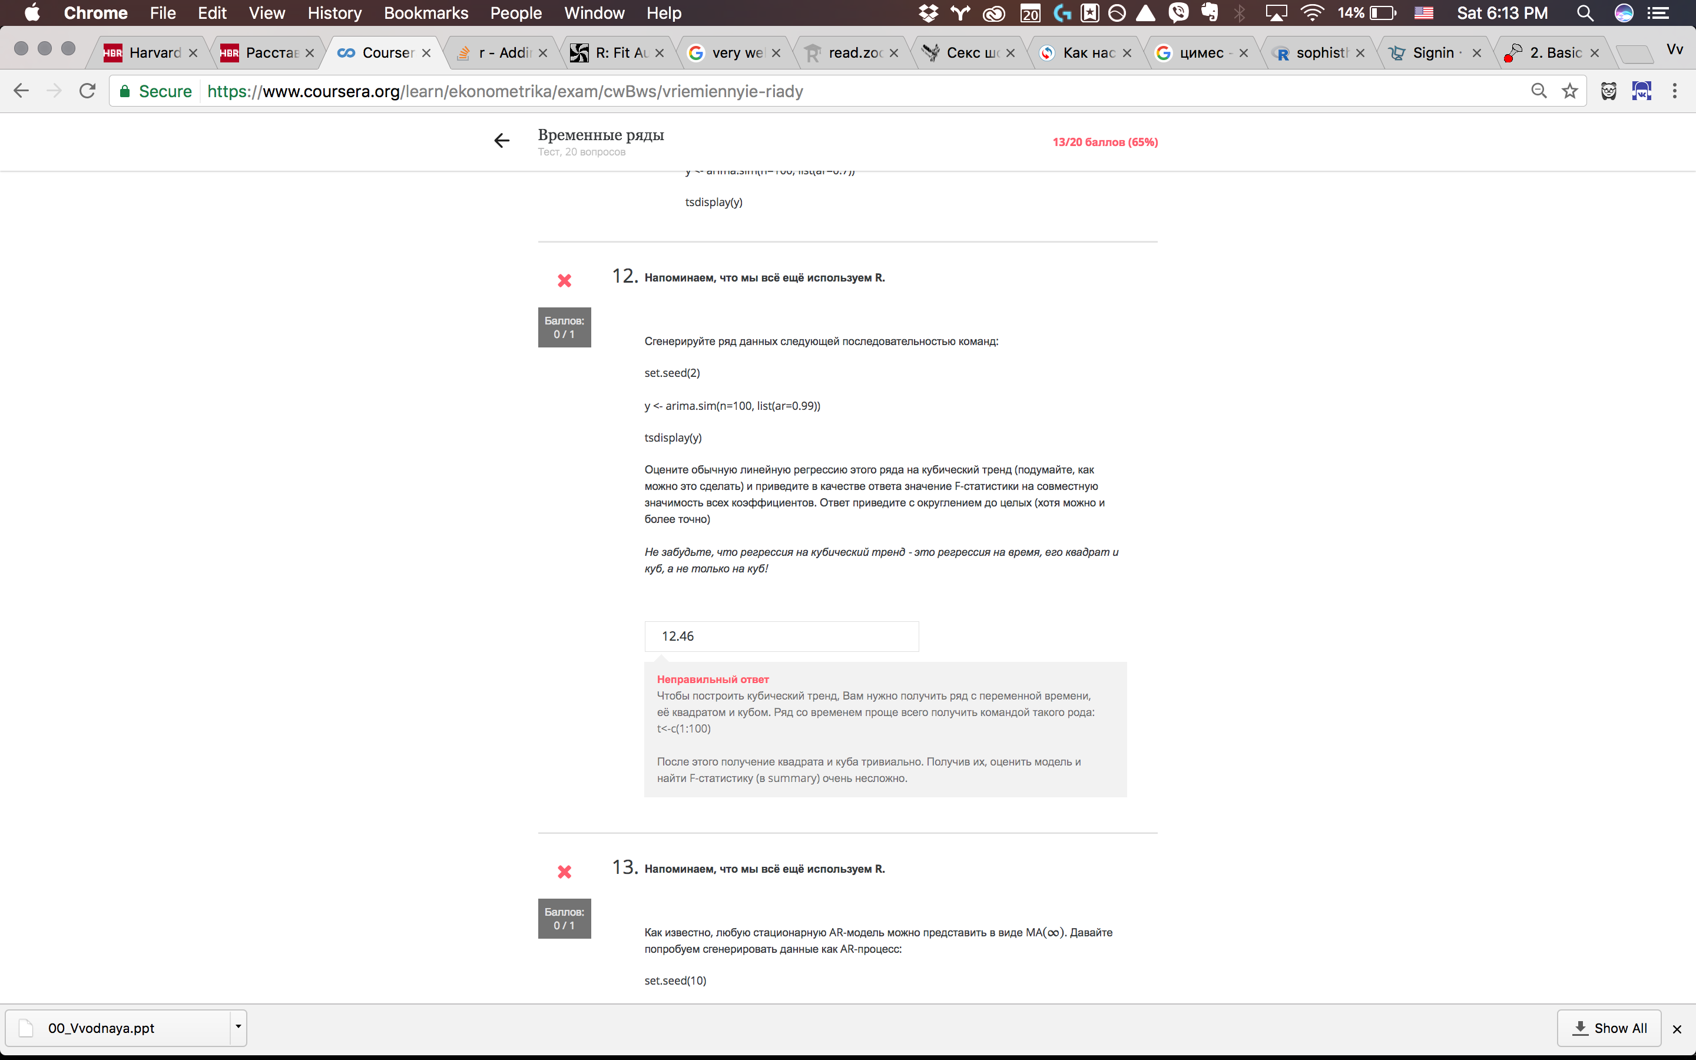1696x1060 pixels.
Task: Click browser back navigation arrow
Action: [21, 91]
